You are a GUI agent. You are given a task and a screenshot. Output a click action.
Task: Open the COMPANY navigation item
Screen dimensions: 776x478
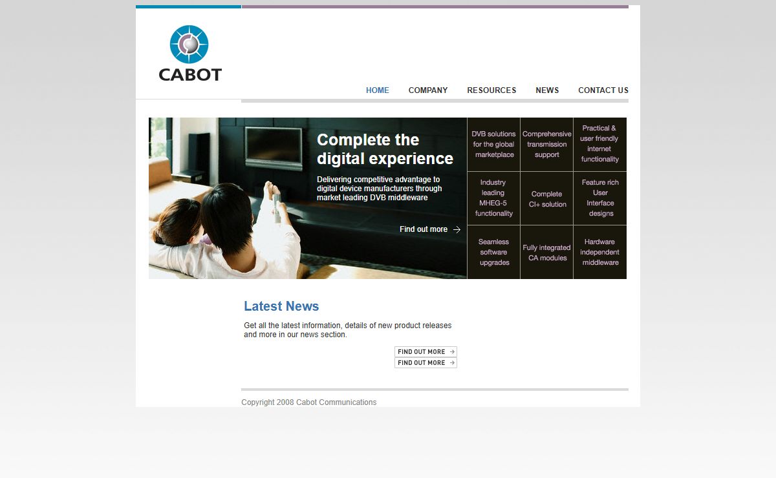[x=428, y=90]
